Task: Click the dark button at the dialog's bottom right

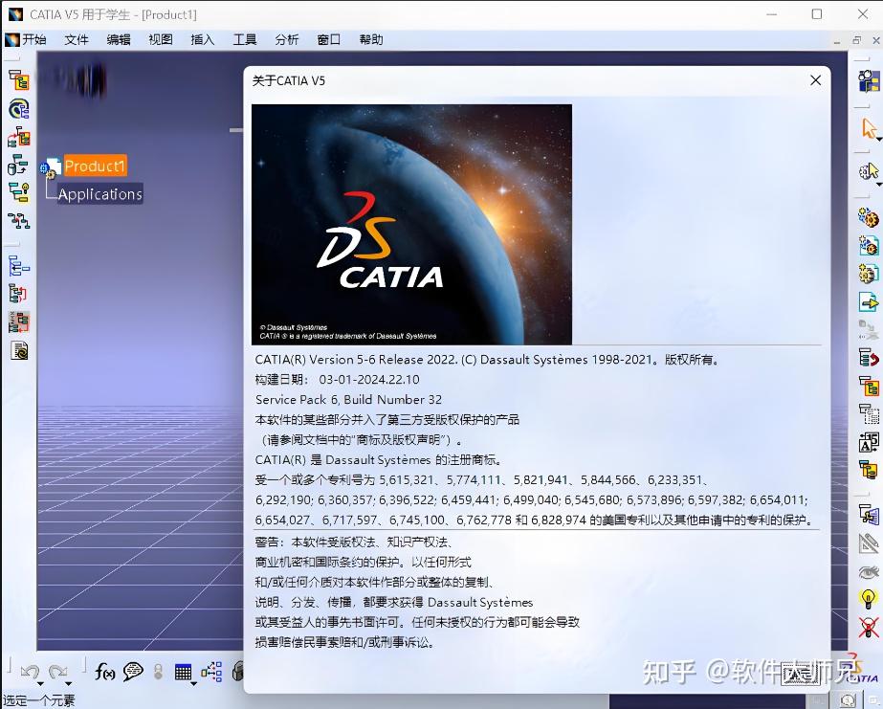Action: [800, 675]
